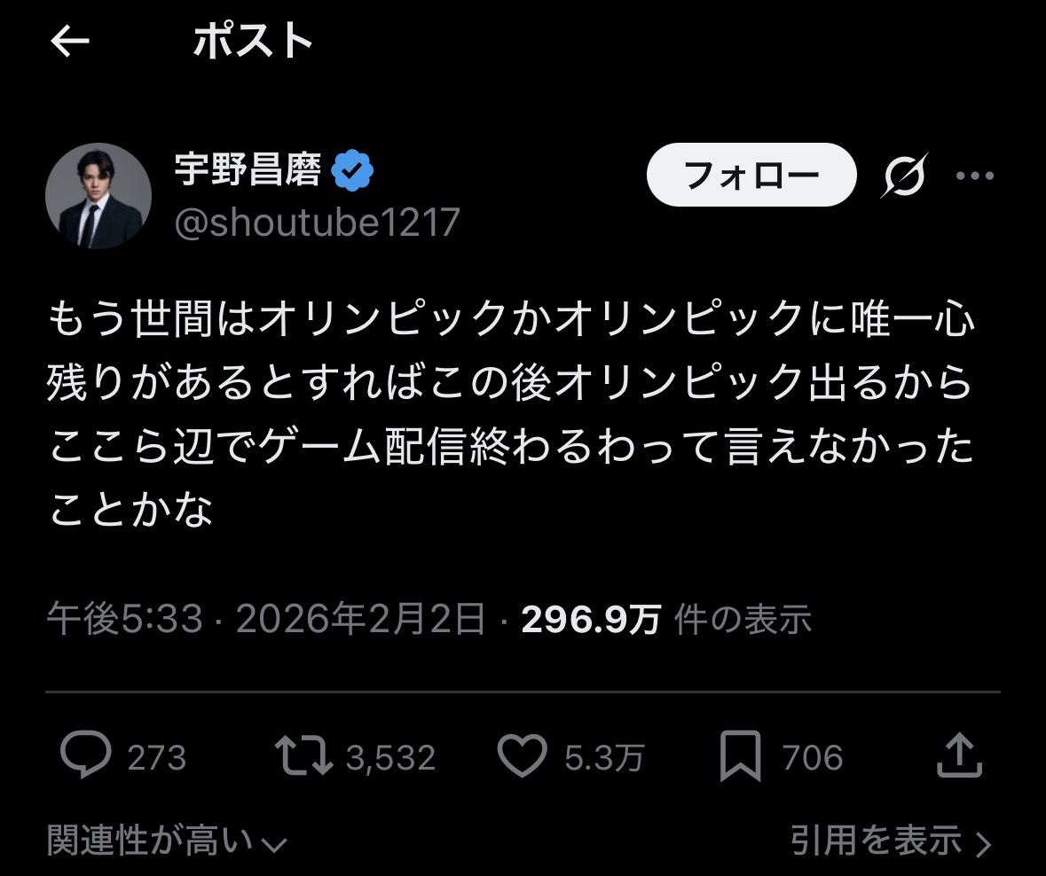
Task: Tap the 296.9万 view count
Action: click(591, 620)
